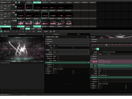Halve the clip duration with /2 in Transport
The image size is (132, 99).
(x=108, y=54)
